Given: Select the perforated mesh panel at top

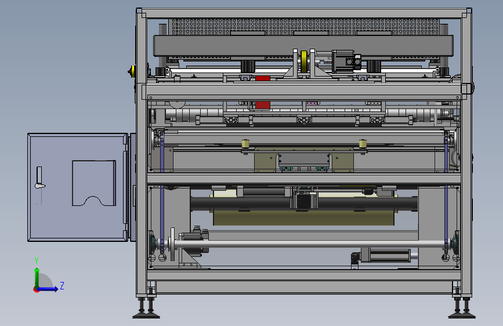Looking at the screenshot, I should click(304, 27).
